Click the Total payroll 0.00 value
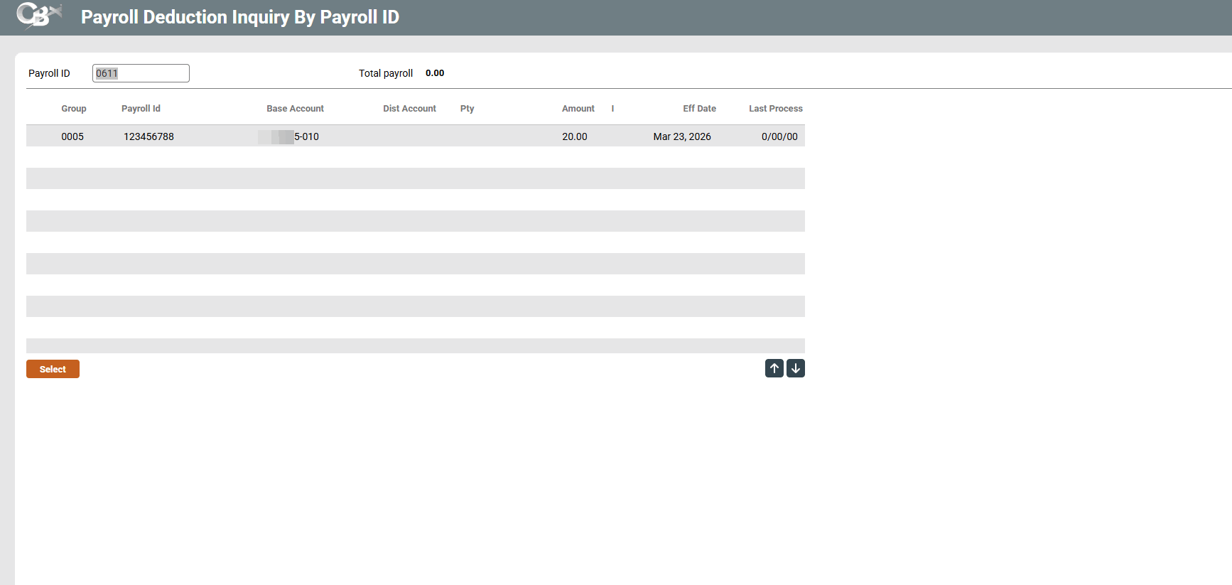Viewport: 1232px width, 585px height. click(435, 73)
